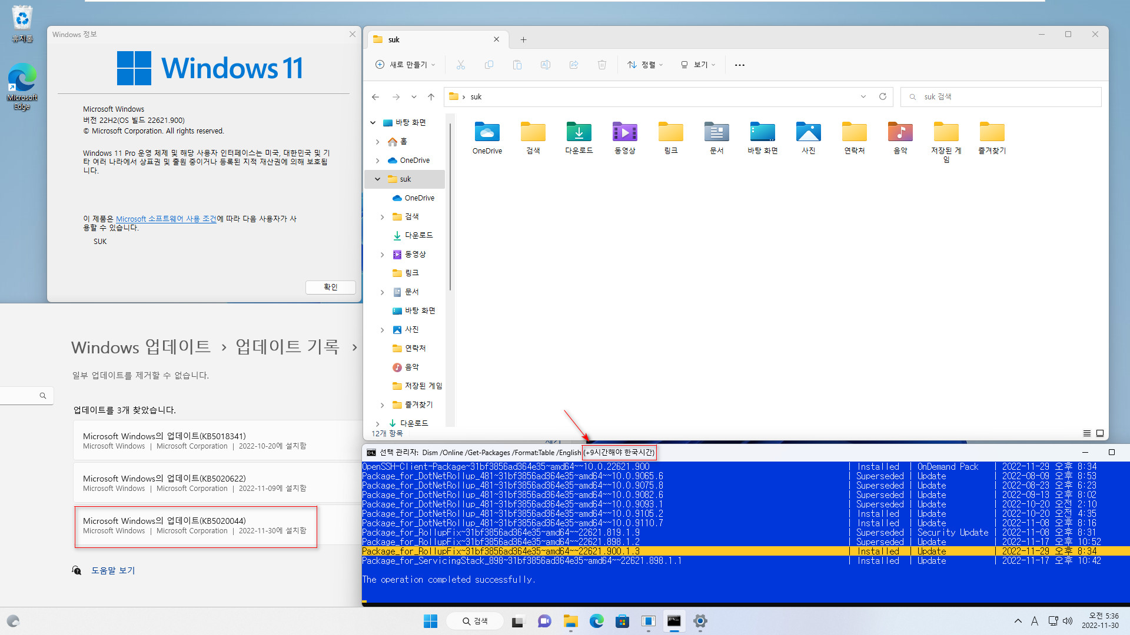Open the 보기 view dropdown

point(697,65)
